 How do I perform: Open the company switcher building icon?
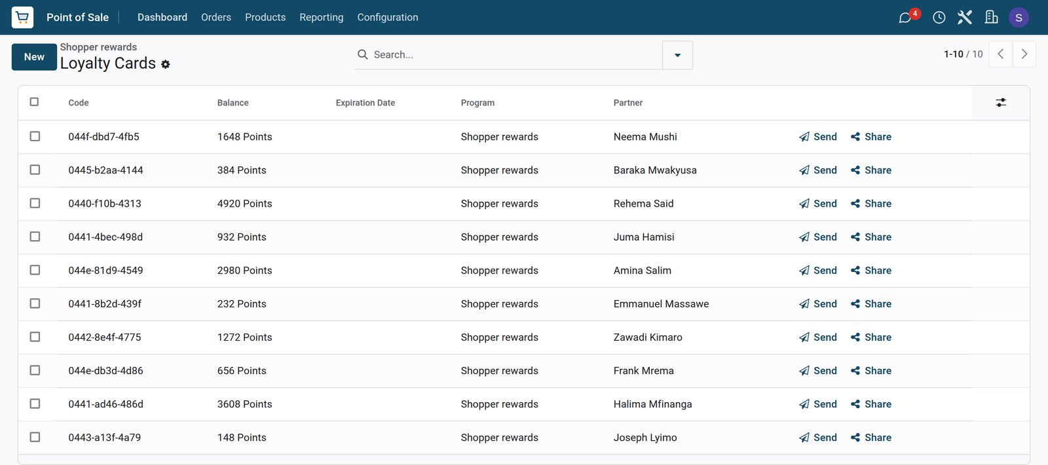(991, 18)
